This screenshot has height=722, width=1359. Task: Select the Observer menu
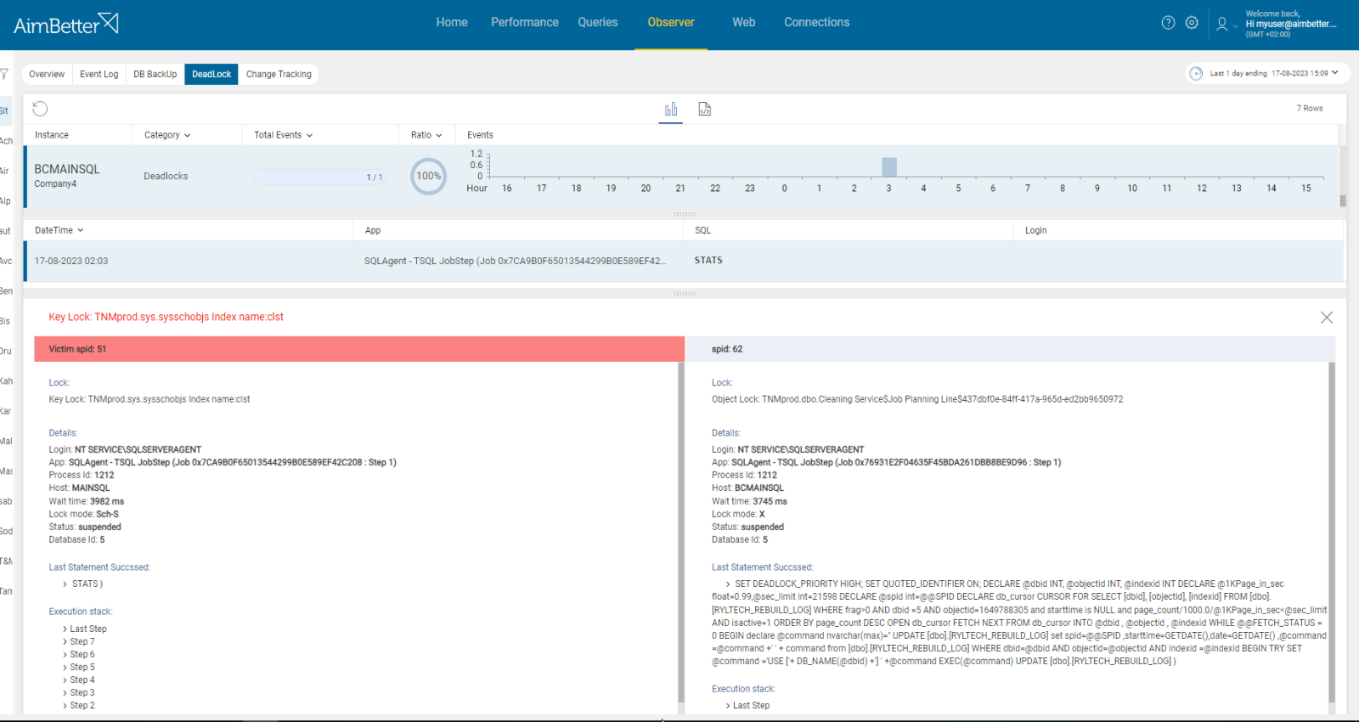tap(671, 22)
